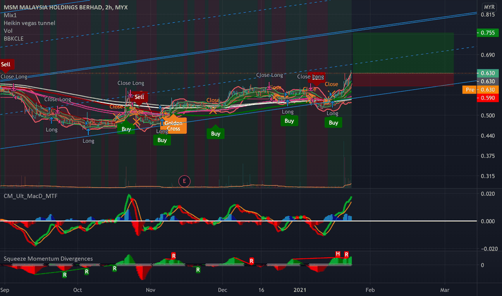Viewport: 502px width, 296px height.
Task: Click the 16 date label on time axis
Action: [261, 290]
